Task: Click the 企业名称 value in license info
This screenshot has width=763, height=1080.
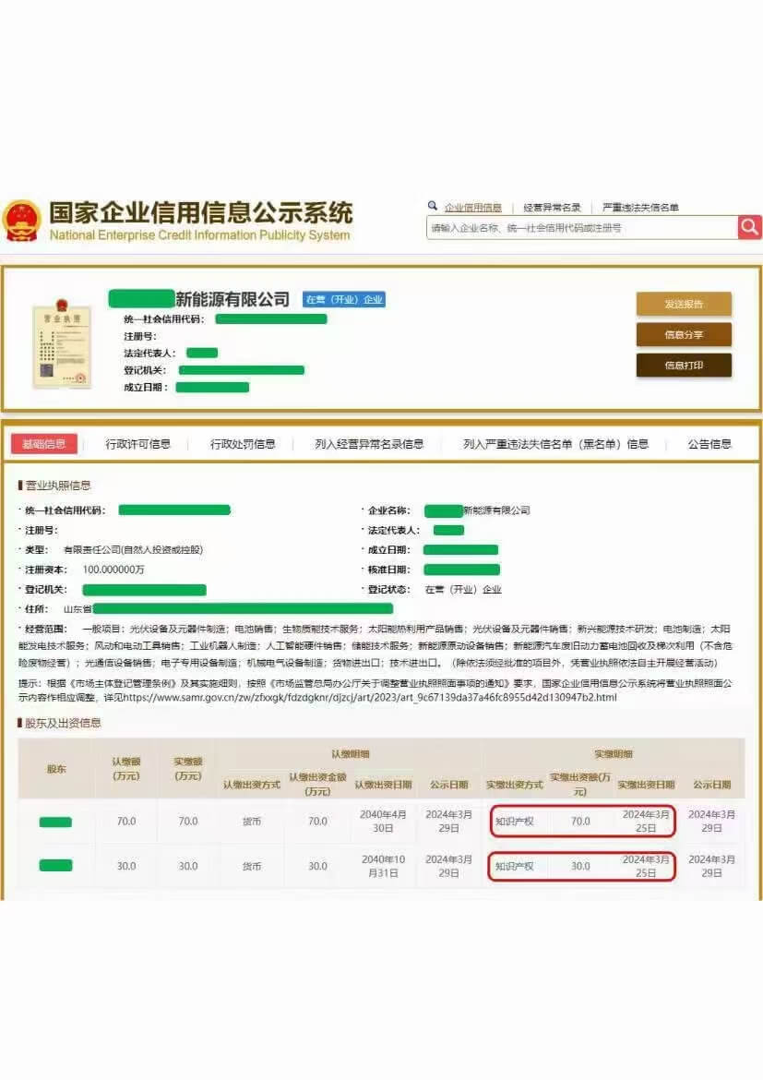Action: coord(477,510)
